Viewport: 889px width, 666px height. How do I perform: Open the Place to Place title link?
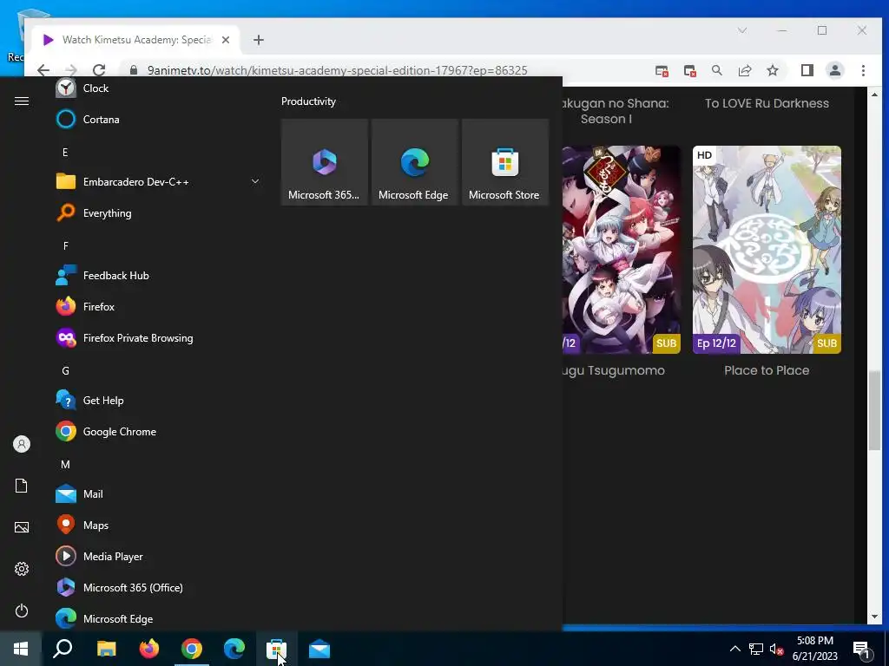pyautogui.click(x=767, y=370)
